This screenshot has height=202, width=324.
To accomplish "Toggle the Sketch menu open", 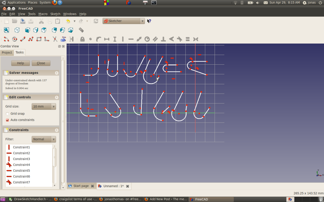I will pyautogui.click(x=55, y=14).
